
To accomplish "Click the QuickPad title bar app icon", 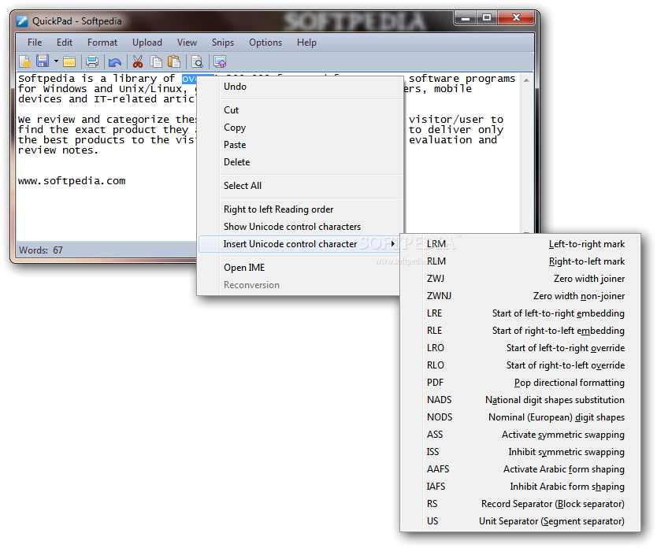I will coord(23,21).
